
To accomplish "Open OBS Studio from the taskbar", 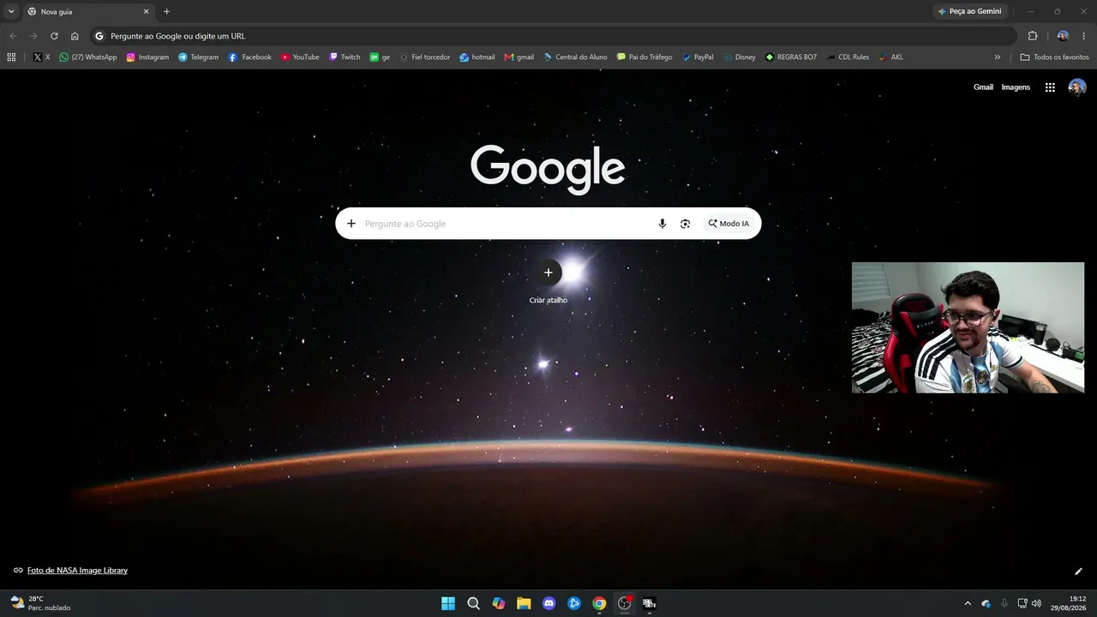I will [625, 603].
